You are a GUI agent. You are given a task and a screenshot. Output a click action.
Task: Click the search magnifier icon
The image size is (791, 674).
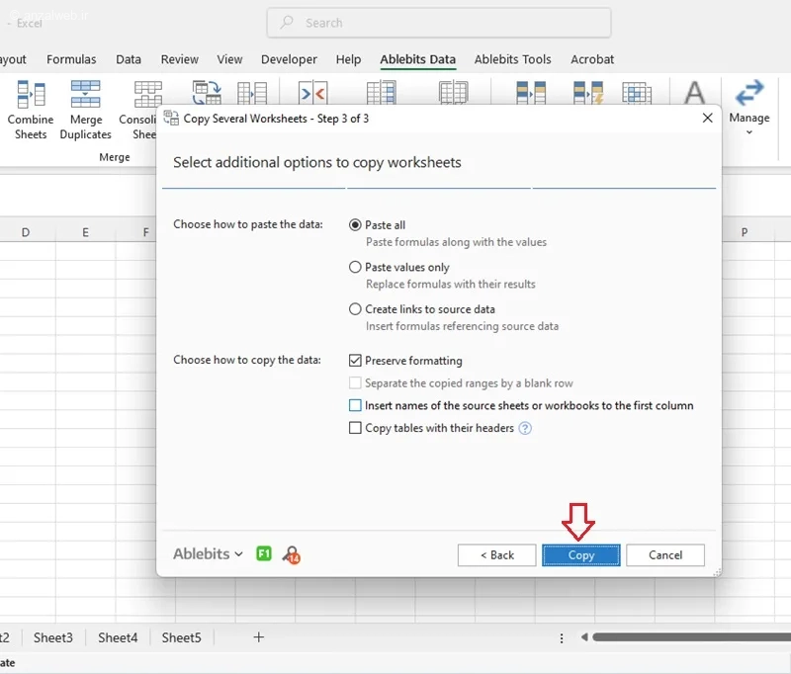(287, 22)
